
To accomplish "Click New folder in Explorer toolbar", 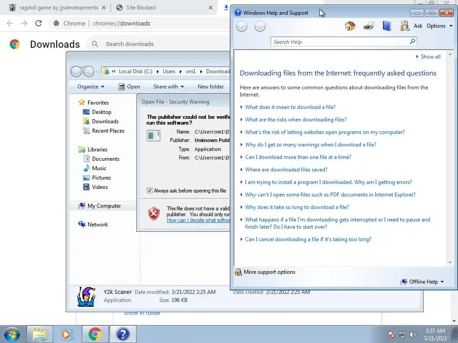I will click(x=211, y=87).
